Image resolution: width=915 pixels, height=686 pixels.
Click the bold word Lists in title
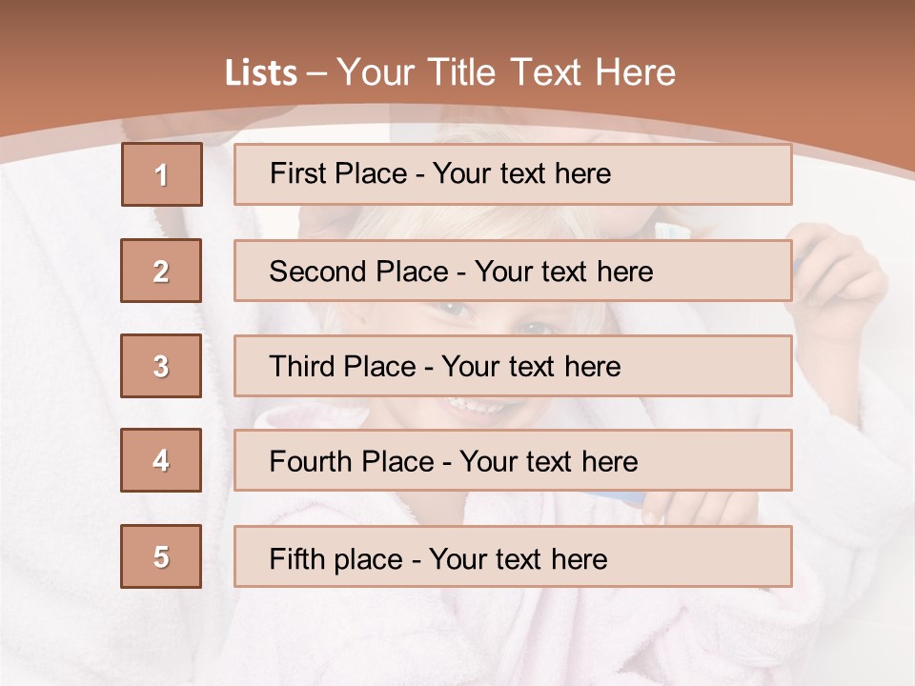point(260,73)
